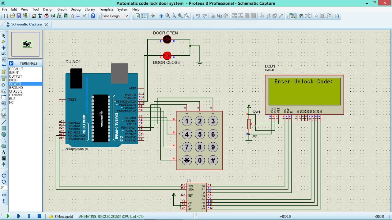Click the rotation angle 0° field
Screen dimensions: 392x220
(x=4, y=187)
